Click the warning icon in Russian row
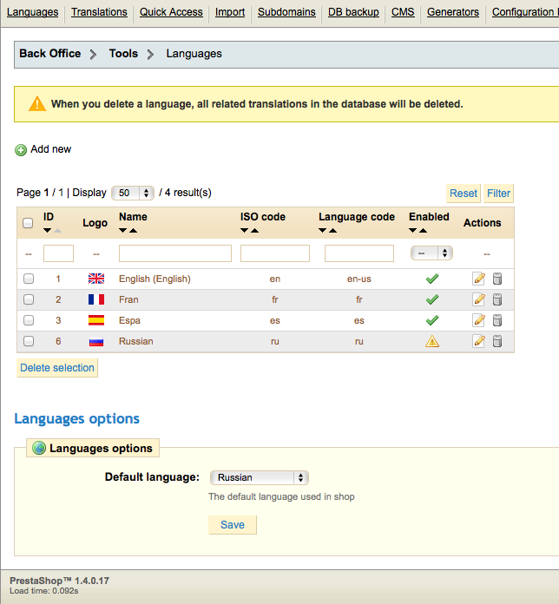Viewport: 559px width, 604px height. [x=431, y=341]
